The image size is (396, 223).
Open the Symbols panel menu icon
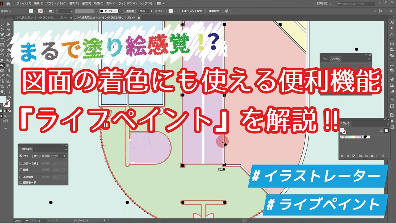(x=369, y=59)
